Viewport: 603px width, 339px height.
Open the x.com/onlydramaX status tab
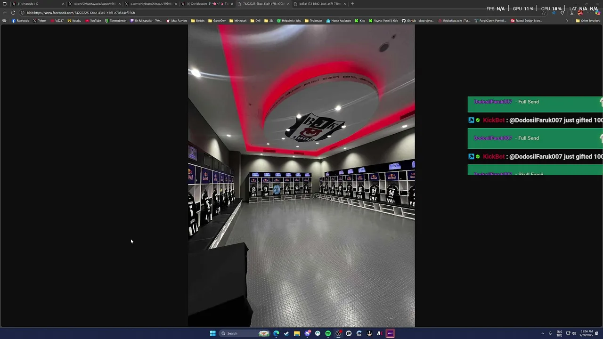point(151,4)
